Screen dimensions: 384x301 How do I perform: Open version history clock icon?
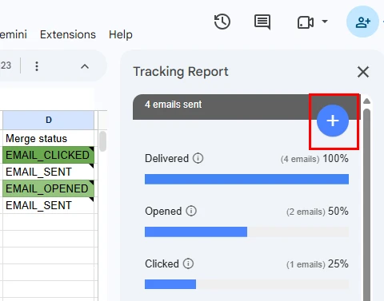[222, 22]
